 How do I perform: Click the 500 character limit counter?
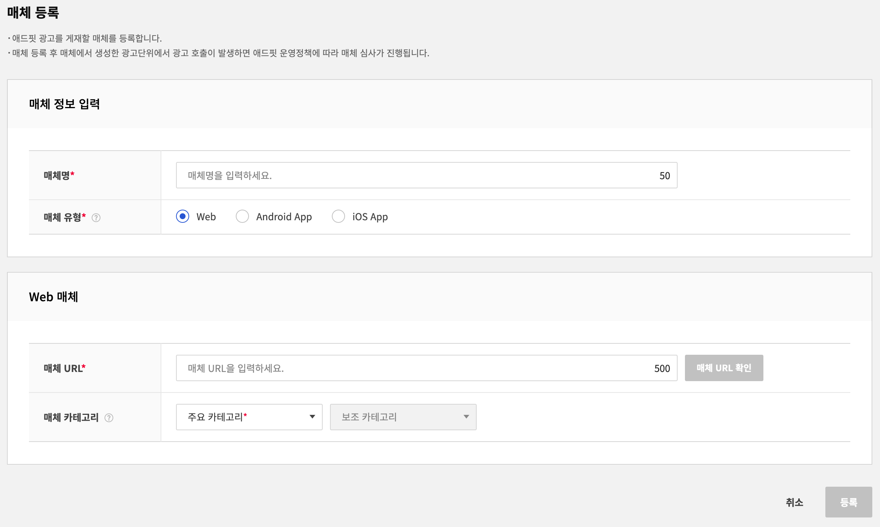click(662, 369)
